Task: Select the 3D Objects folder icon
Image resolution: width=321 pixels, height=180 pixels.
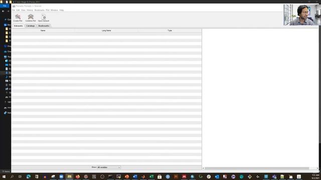Action: [7, 61]
